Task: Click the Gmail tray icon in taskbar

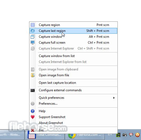Action: 131,135
